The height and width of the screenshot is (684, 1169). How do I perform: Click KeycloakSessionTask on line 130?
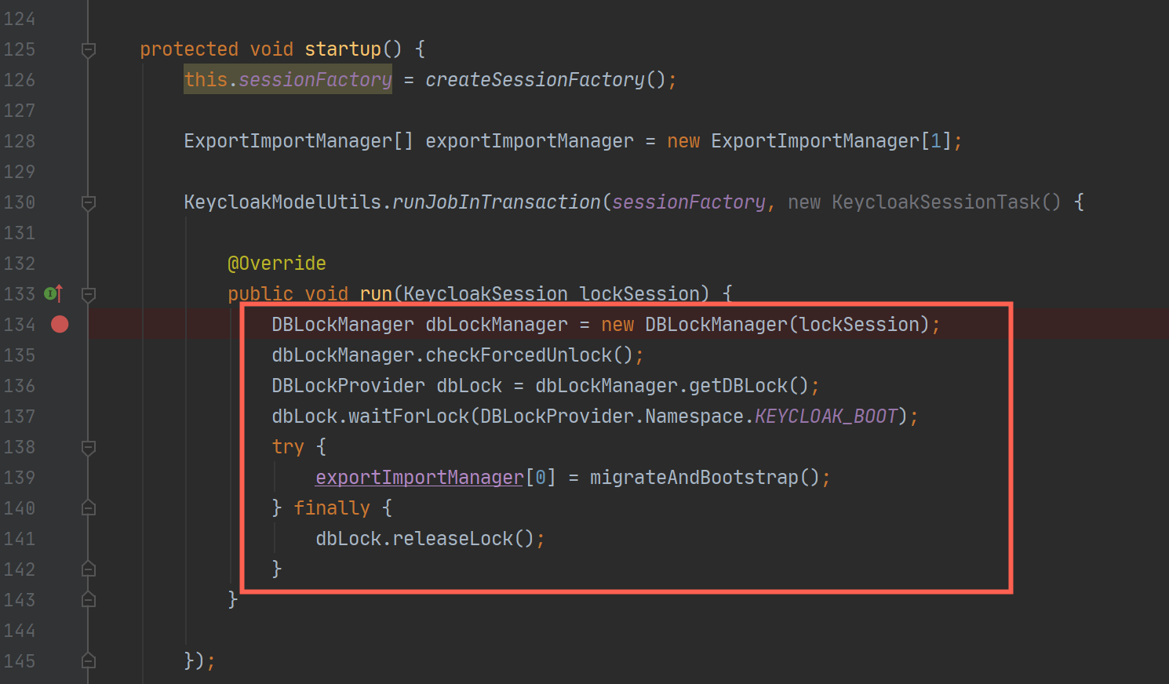point(936,202)
